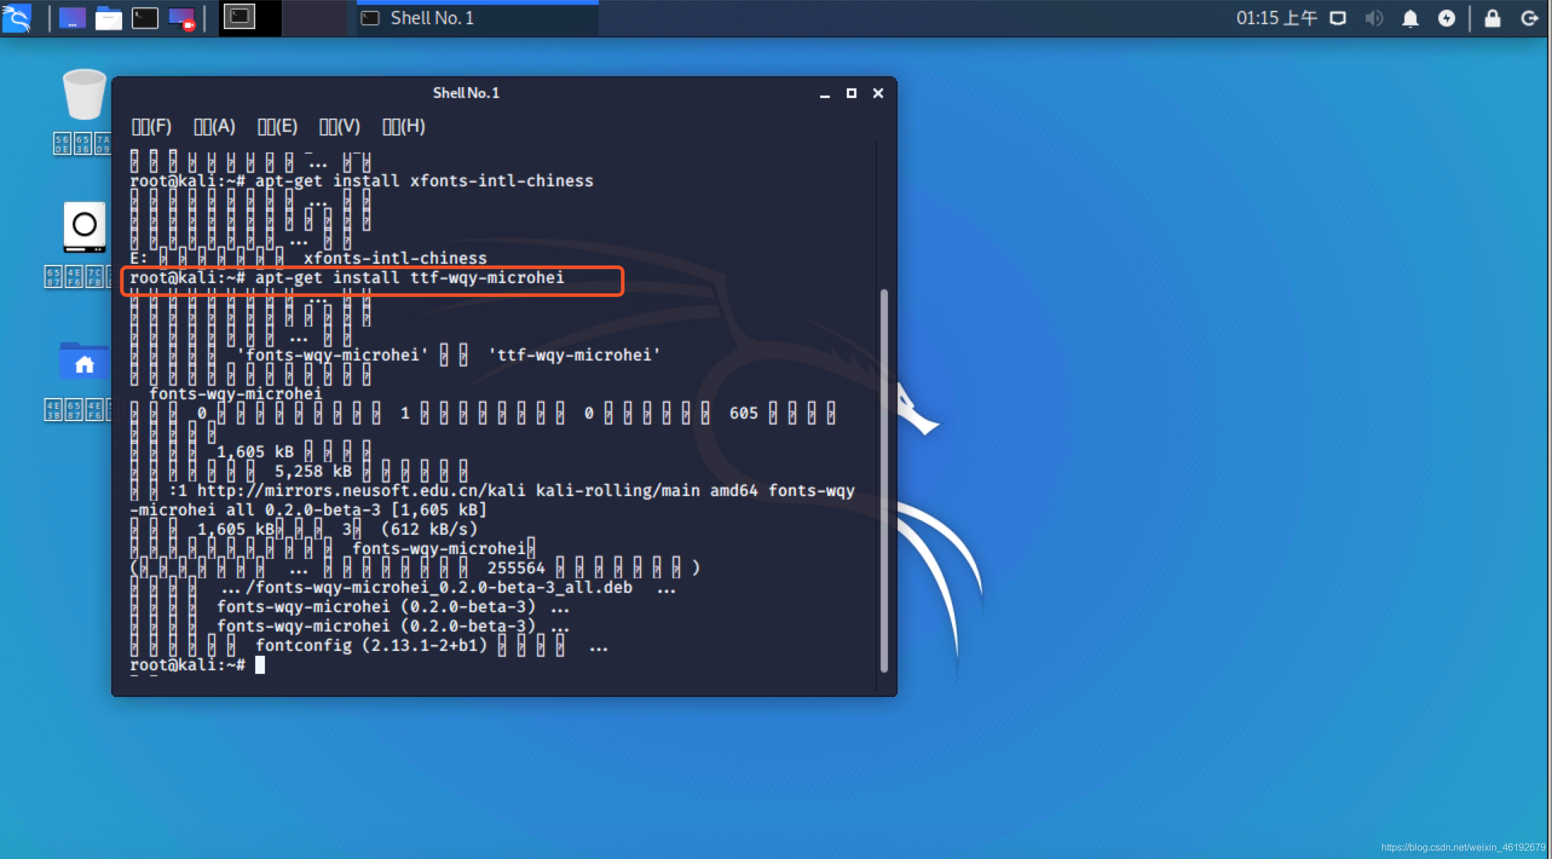Image resolution: width=1552 pixels, height=859 pixels.
Task: Select the home folder desktop icon
Action: pyautogui.click(x=84, y=361)
